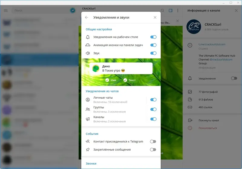Enable Контакт присоединился к Telegram switch
Viewport: 242px width, 169px height.
[x=153, y=142]
